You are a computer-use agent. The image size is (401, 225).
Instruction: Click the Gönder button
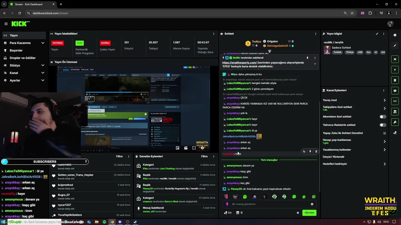point(309,213)
